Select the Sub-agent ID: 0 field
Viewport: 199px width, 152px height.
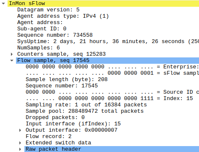(42, 29)
